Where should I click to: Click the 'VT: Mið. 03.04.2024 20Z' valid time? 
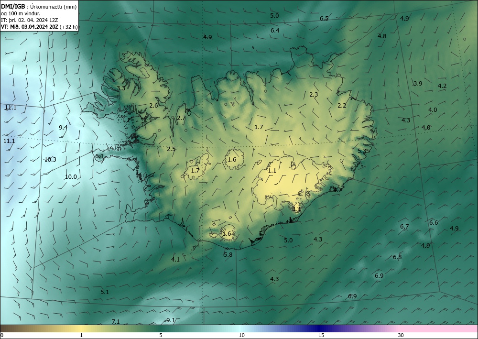(30, 27)
